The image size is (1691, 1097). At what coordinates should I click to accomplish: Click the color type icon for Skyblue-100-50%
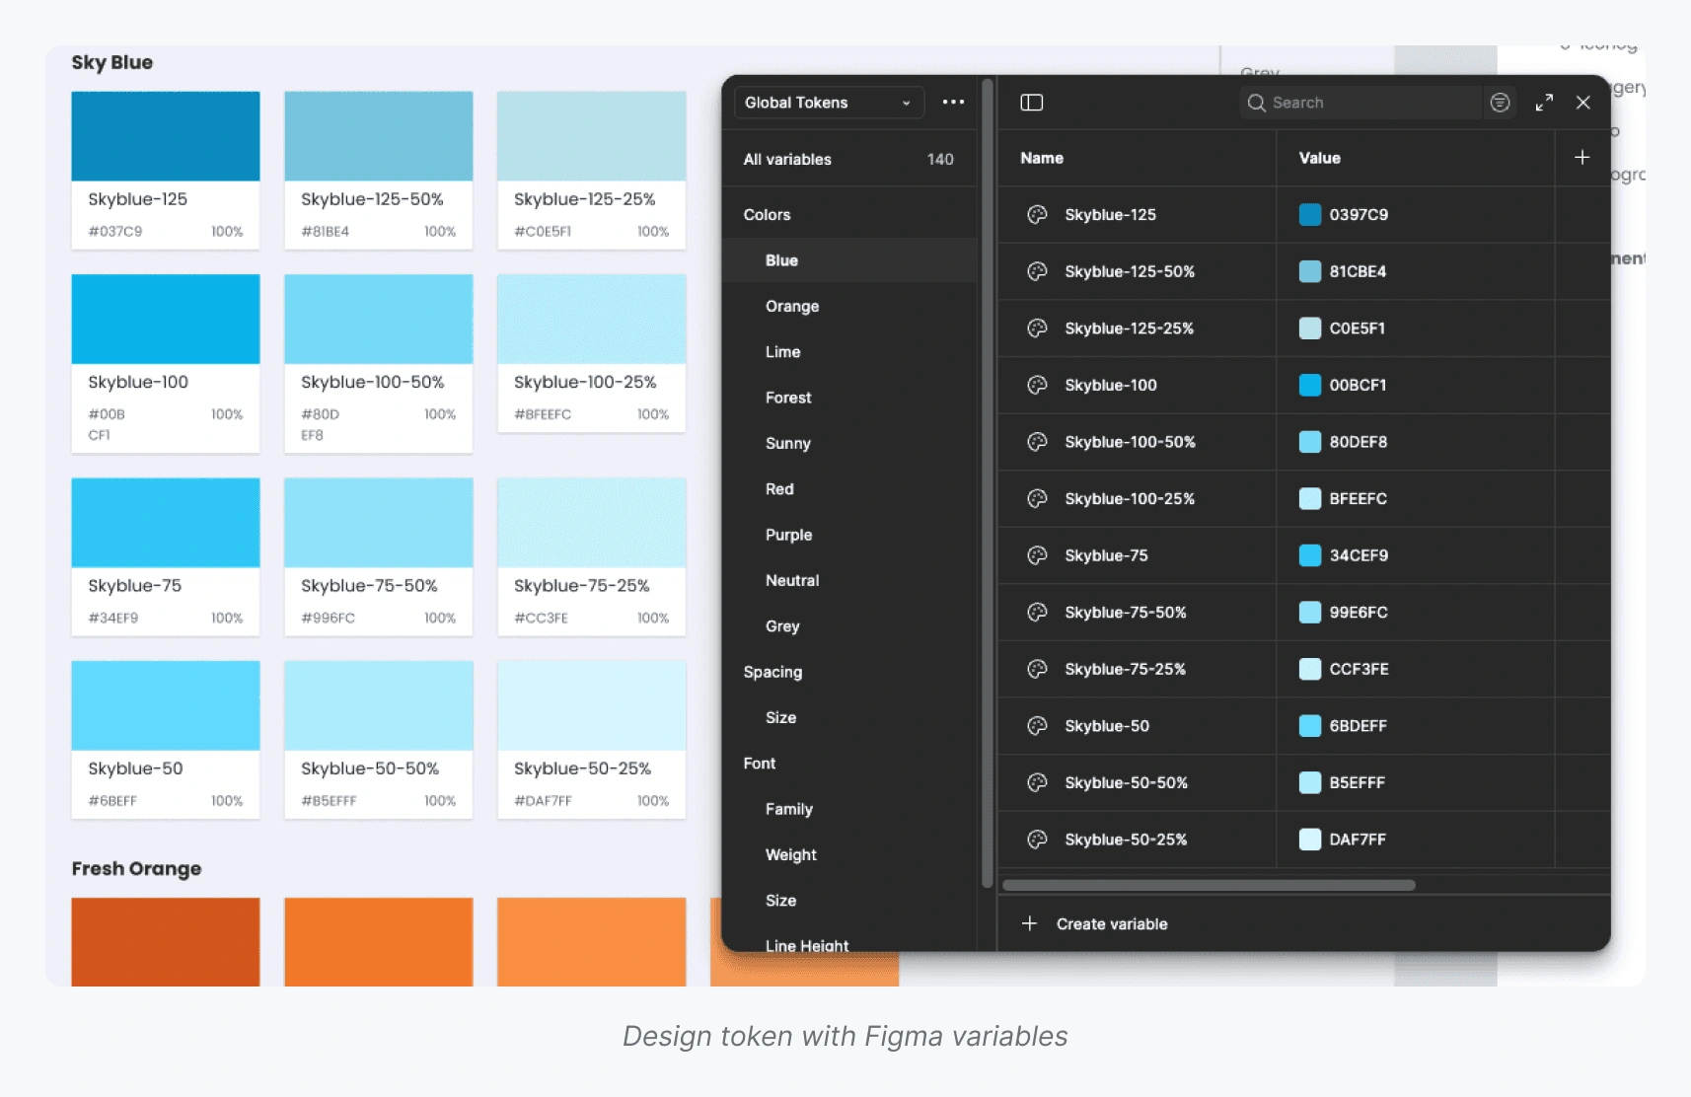coord(1037,442)
